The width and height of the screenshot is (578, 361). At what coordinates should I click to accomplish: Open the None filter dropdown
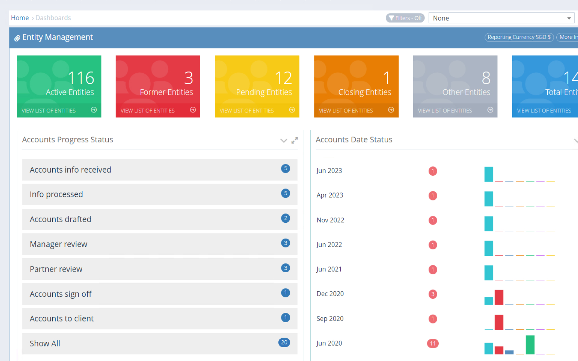tap(501, 18)
